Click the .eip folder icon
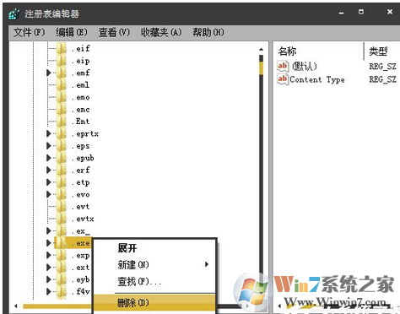 [x=62, y=61]
